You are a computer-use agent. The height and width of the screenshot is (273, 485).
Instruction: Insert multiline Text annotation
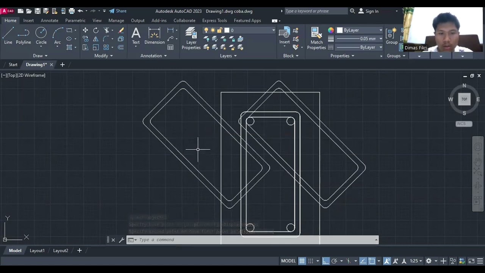136,36
